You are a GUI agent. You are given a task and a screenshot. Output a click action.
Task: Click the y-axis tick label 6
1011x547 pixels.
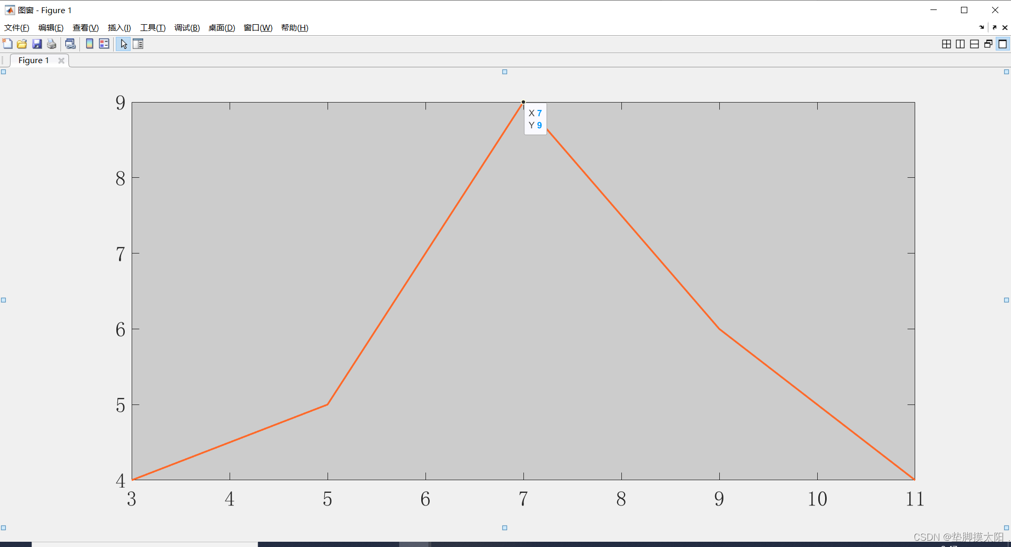tap(121, 330)
